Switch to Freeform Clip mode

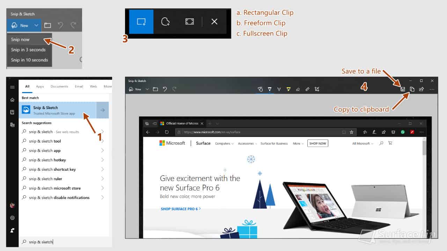(x=165, y=21)
